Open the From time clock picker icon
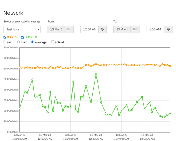The width and height of the screenshot is (176, 141). [102, 29]
